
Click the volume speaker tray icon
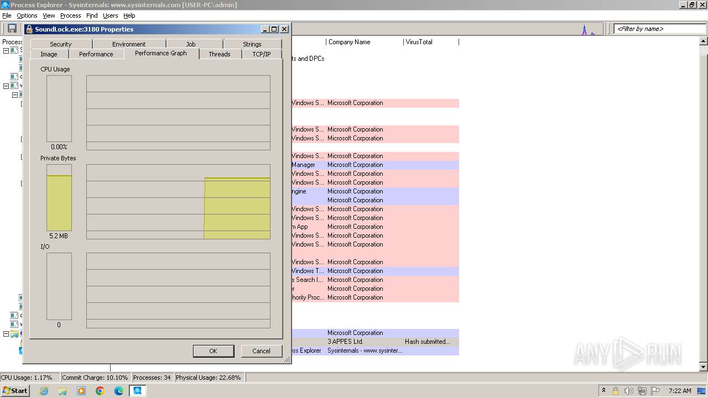pos(628,391)
